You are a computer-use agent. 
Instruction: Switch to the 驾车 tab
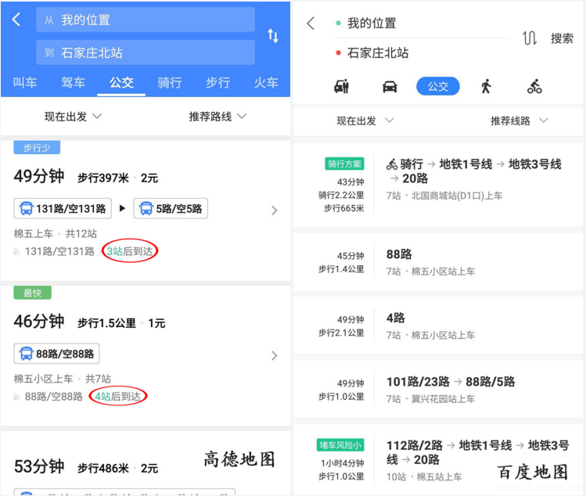pos(73,83)
